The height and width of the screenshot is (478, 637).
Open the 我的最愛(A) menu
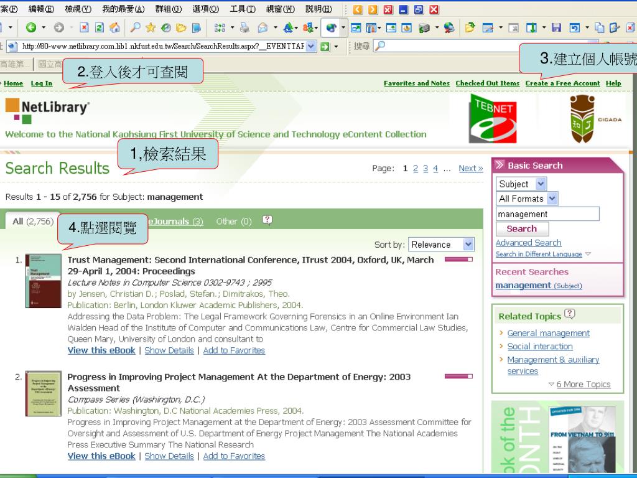[123, 9]
